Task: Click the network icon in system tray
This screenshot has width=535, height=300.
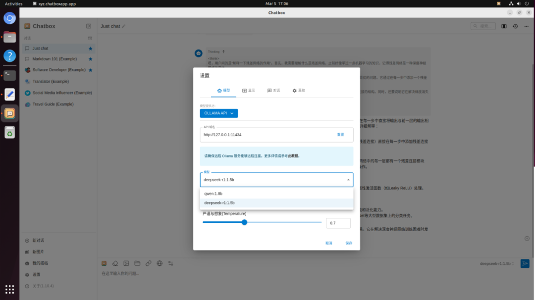Action: point(511,4)
